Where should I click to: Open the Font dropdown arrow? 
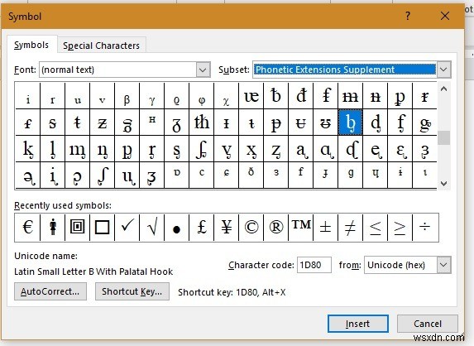pos(203,70)
